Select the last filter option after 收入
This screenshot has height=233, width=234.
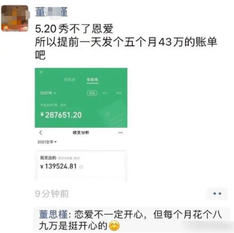119,93
